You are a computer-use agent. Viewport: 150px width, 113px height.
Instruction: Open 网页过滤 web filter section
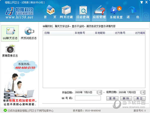[x=66, y=12]
